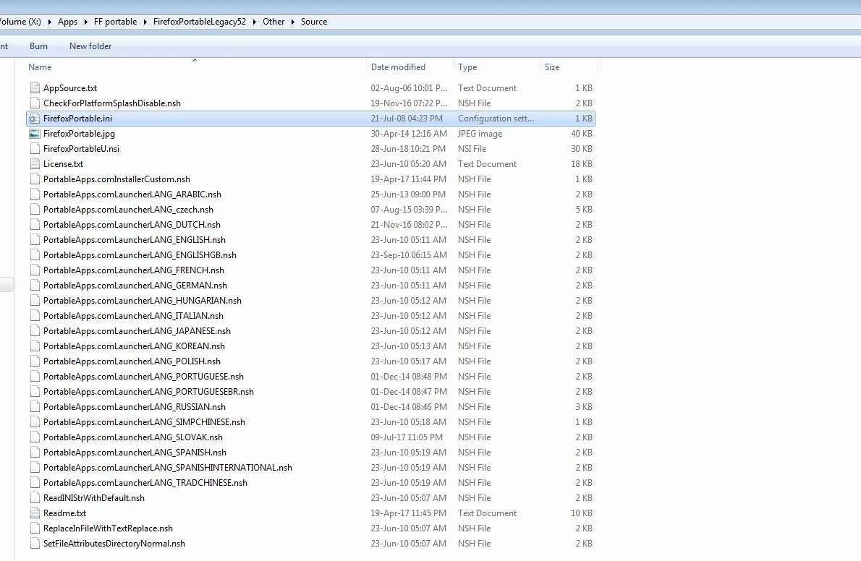Click date 23-Sep-10 06:15 AM cell

click(409, 255)
